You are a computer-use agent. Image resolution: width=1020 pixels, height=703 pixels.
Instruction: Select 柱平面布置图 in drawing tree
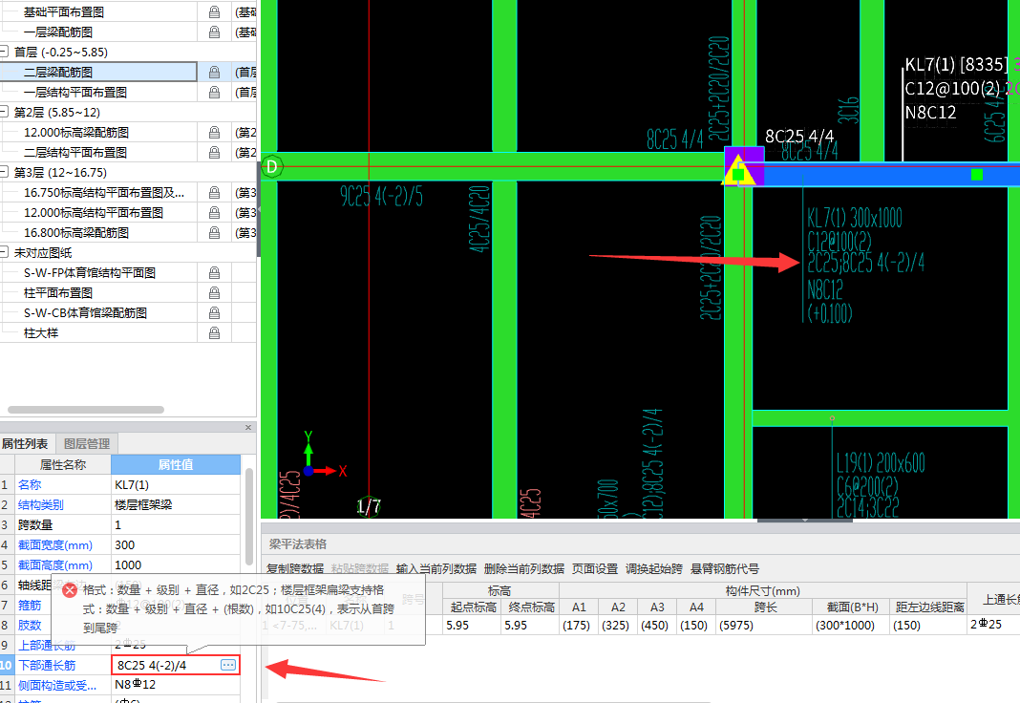[x=58, y=293]
